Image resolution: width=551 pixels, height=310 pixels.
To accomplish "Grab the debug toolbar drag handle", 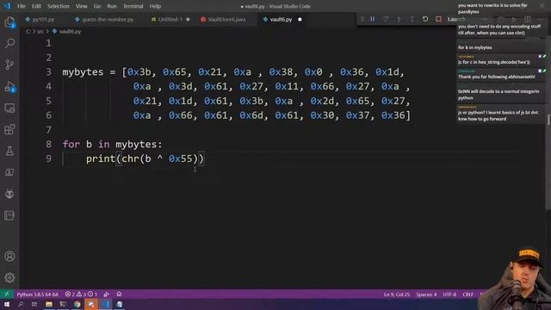I will pyautogui.click(x=362, y=19).
